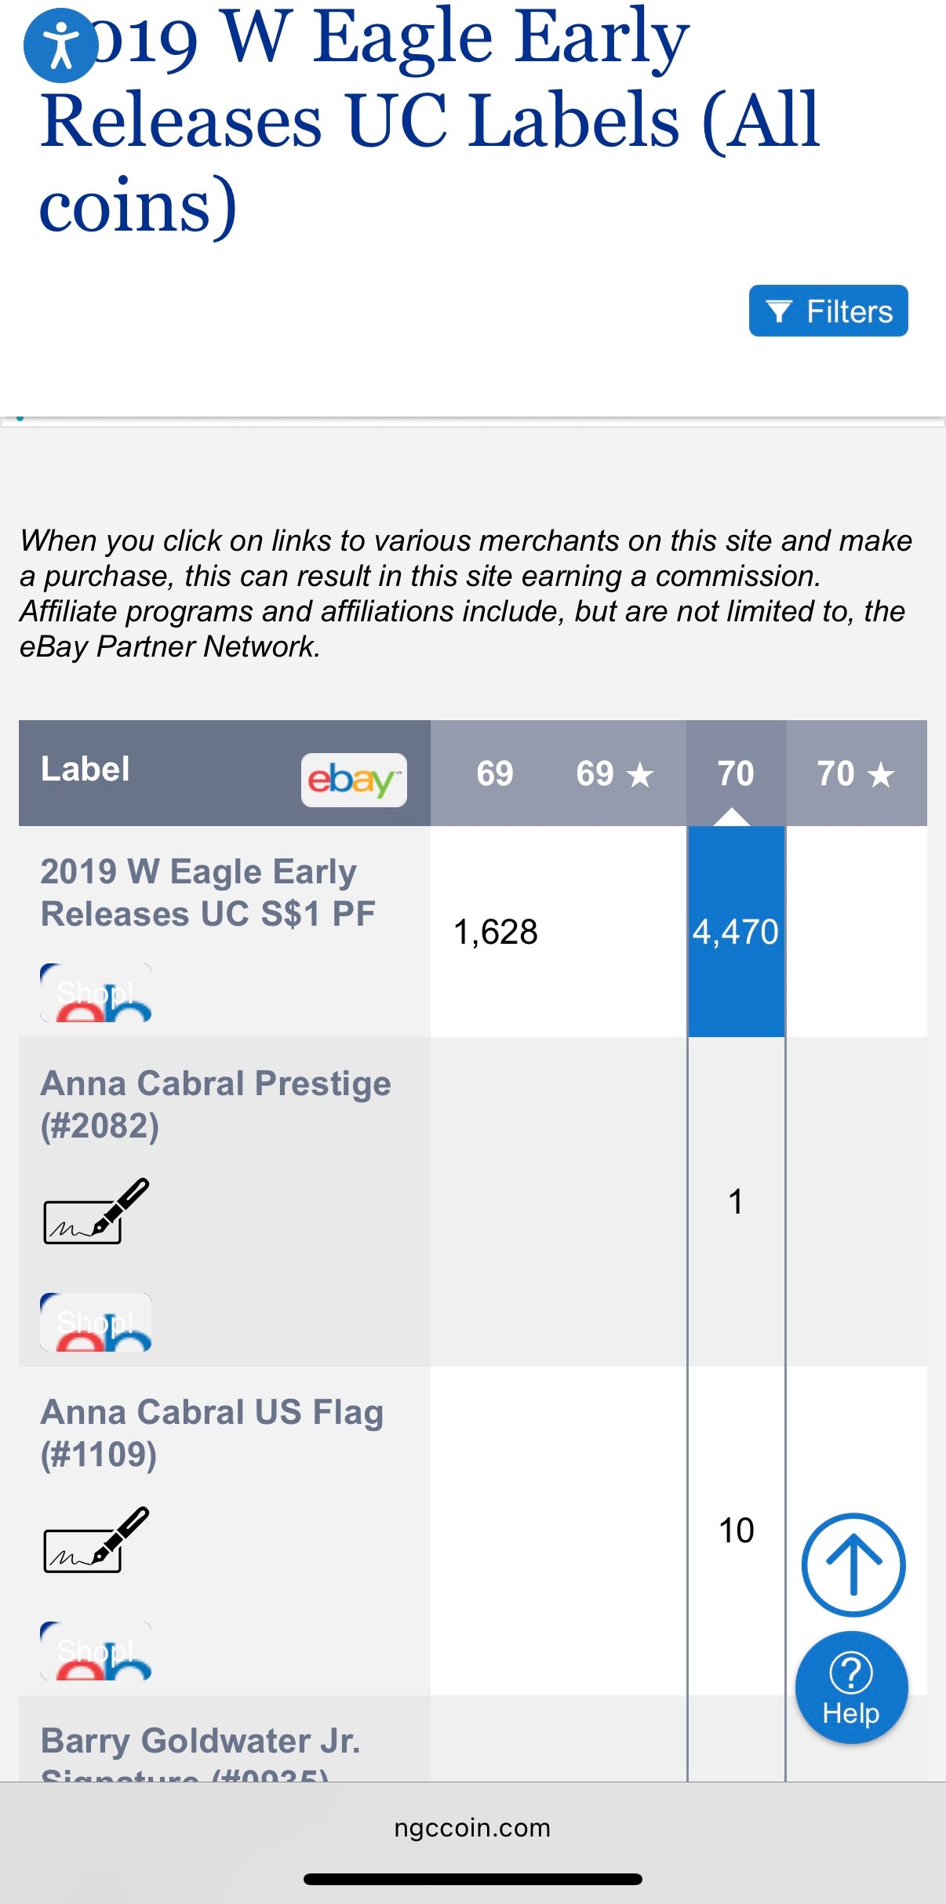The image size is (946, 1904).
Task: Select the 70 grade column header
Action: pyautogui.click(x=736, y=774)
